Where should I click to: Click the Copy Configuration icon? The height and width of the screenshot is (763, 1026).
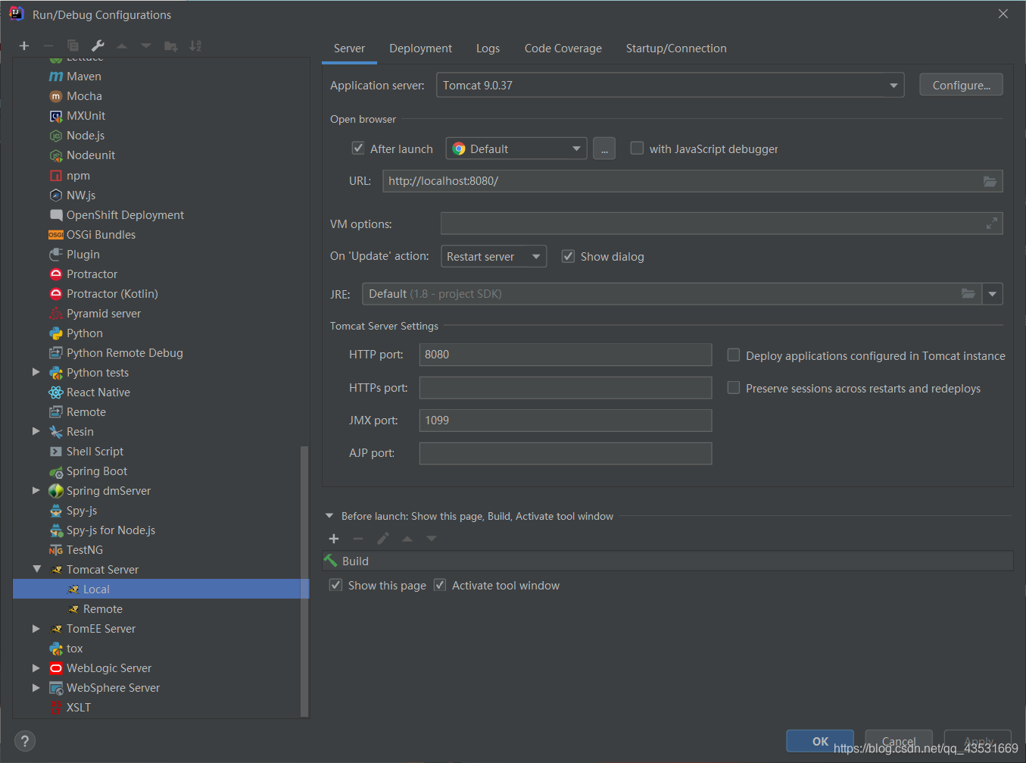(x=73, y=46)
